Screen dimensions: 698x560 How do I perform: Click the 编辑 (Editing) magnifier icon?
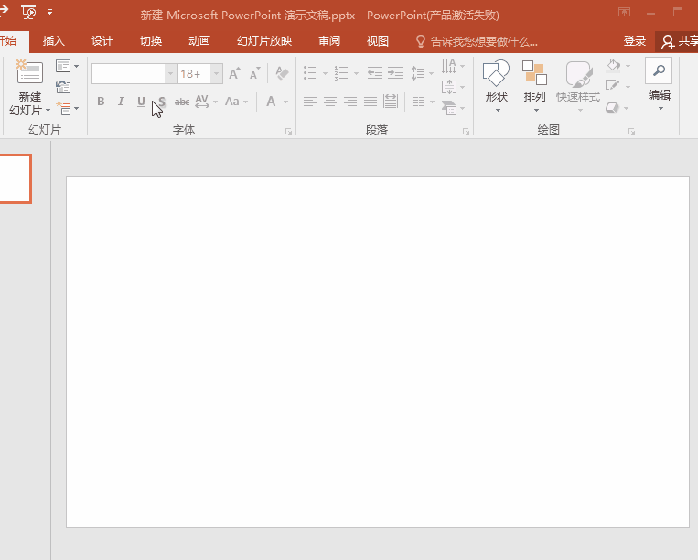(658, 71)
